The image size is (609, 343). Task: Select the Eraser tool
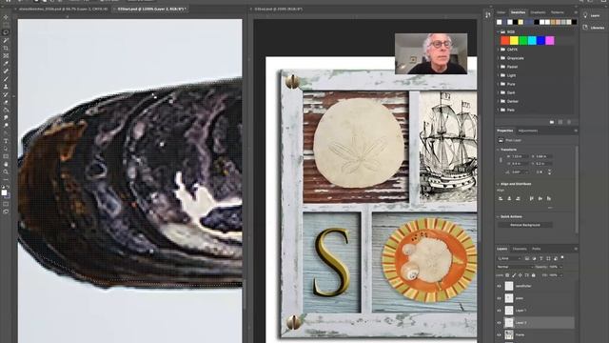6,103
